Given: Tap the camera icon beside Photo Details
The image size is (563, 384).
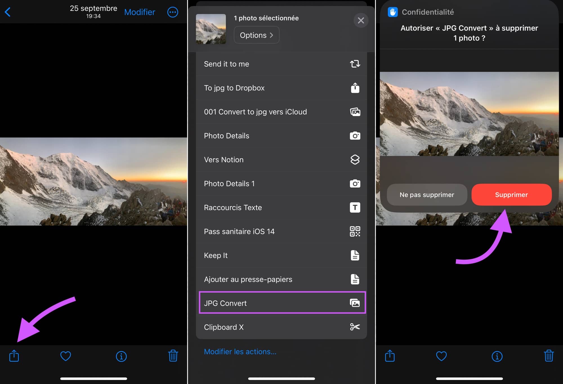Looking at the screenshot, I should point(355,136).
